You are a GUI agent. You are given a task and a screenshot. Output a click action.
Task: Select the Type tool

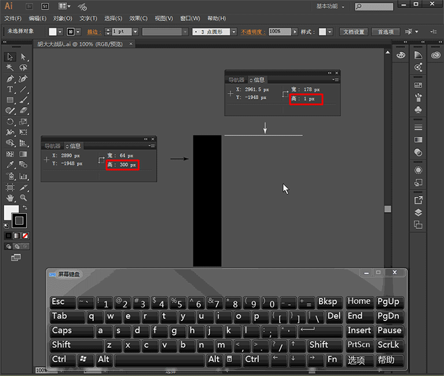point(10,90)
